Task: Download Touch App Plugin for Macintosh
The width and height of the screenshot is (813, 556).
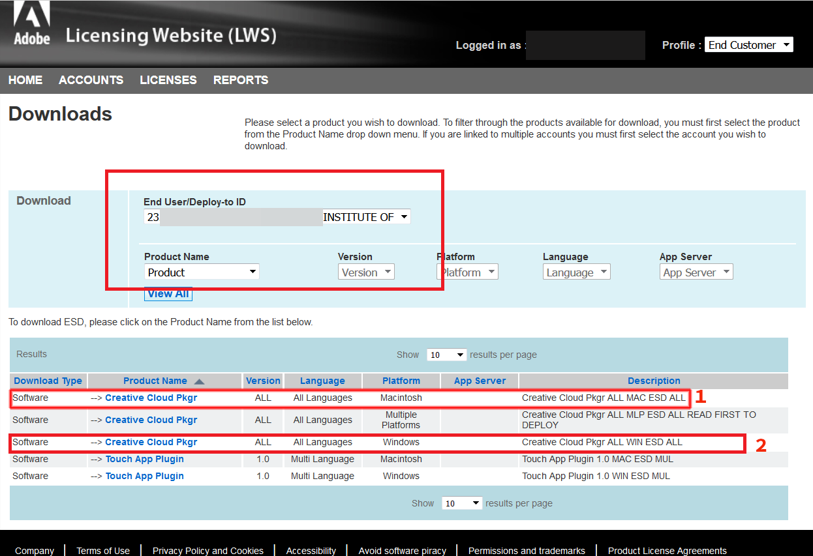Action: (x=144, y=459)
